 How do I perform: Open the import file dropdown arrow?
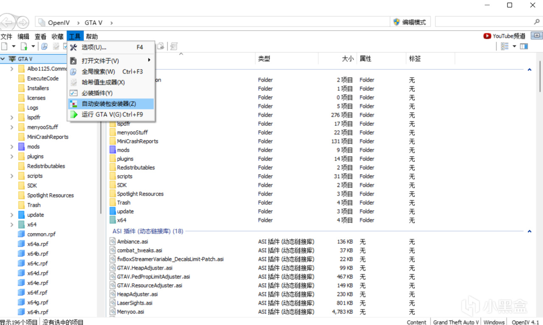[x=33, y=46]
